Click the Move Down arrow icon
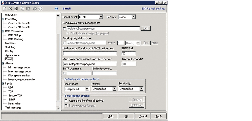This screenshot has height=121, width=252. coord(41,9)
